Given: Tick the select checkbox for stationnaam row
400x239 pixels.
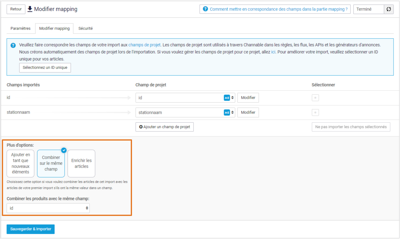Looking at the screenshot, I should coord(315,113).
